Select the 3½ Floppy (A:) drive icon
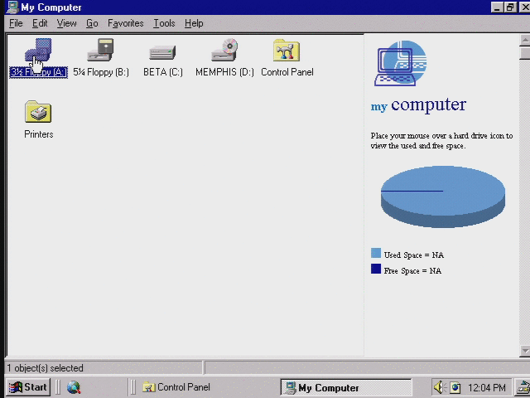The height and width of the screenshot is (398, 530). point(38,50)
